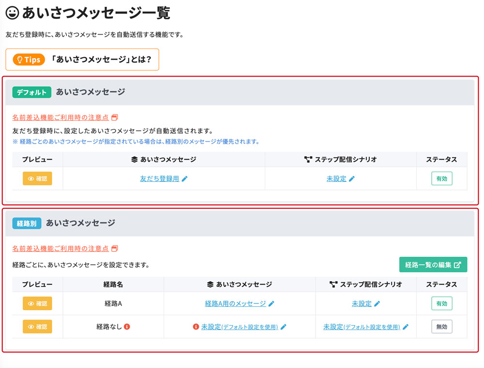Open 経路なし's 未設定(デフォルト設定を使用) step scenario link
The width and height of the screenshot is (484, 368).
click(x=362, y=327)
